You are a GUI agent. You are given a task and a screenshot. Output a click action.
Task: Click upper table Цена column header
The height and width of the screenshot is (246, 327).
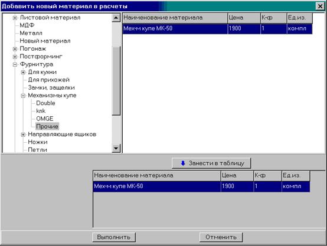tap(244, 18)
